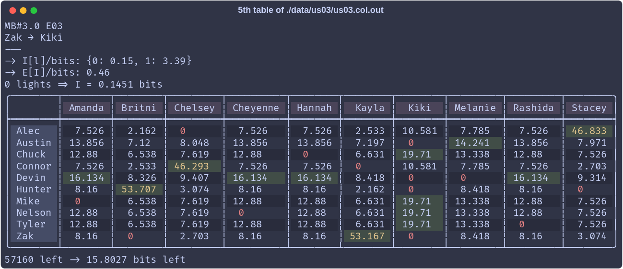The image size is (623, 269).
Task: Click the Chelsey column header
Action: click(x=195, y=108)
